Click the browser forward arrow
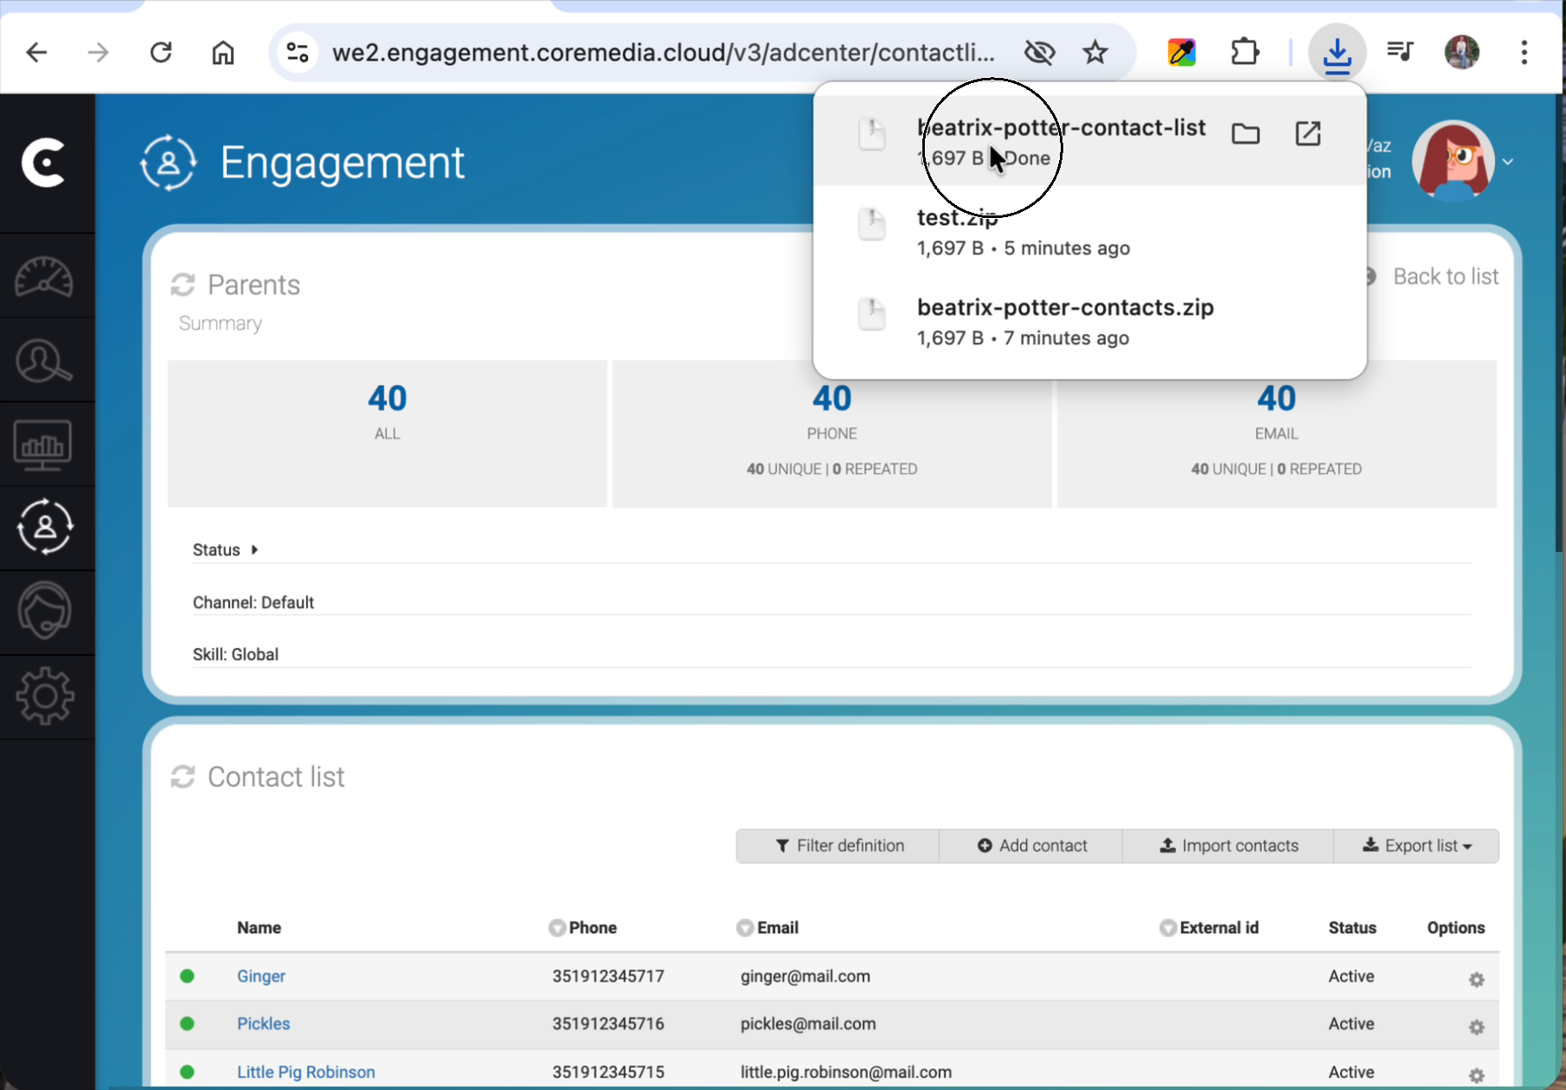The image size is (1566, 1090). click(99, 53)
